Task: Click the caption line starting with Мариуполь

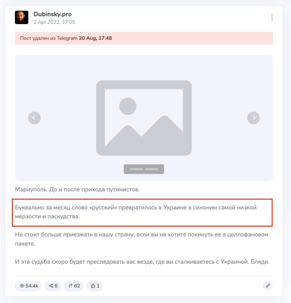Action: click(x=77, y=189)
